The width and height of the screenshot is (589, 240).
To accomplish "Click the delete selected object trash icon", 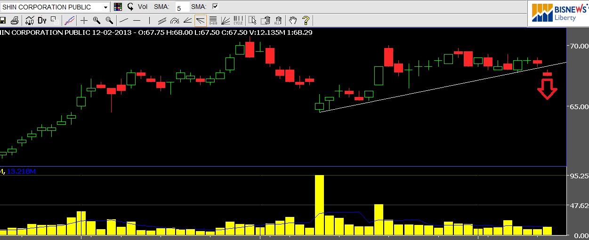I will 266,20.
